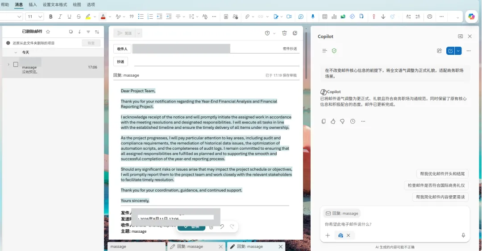Expand the ribbon with the chevron

[458, 17]
